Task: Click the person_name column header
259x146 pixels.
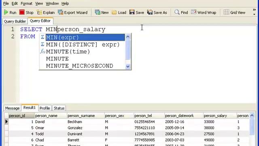Action: click(x=51, y=116)
